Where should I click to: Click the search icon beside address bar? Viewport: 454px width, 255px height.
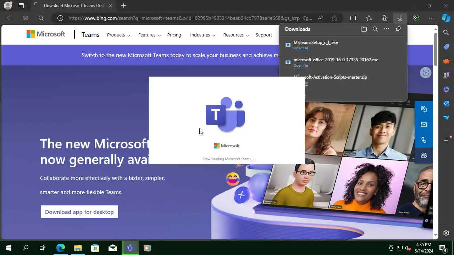[41, 18]
